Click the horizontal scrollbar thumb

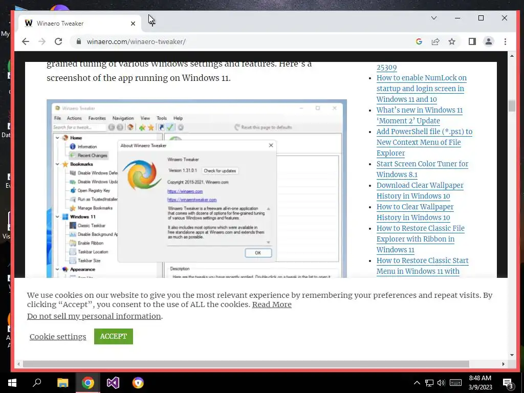coord(246,364)
